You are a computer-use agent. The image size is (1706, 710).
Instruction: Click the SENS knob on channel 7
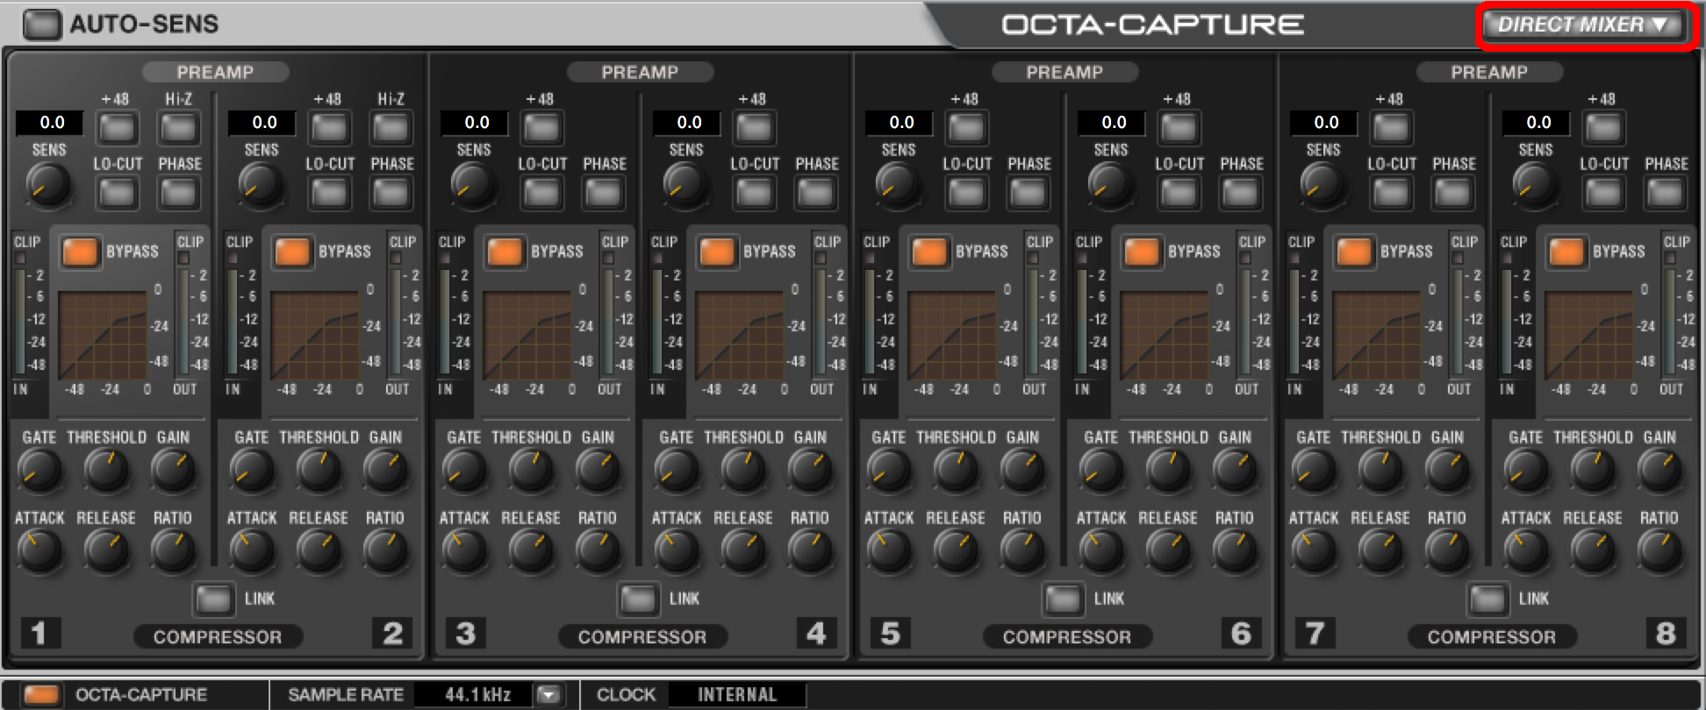pos(1322,184)
